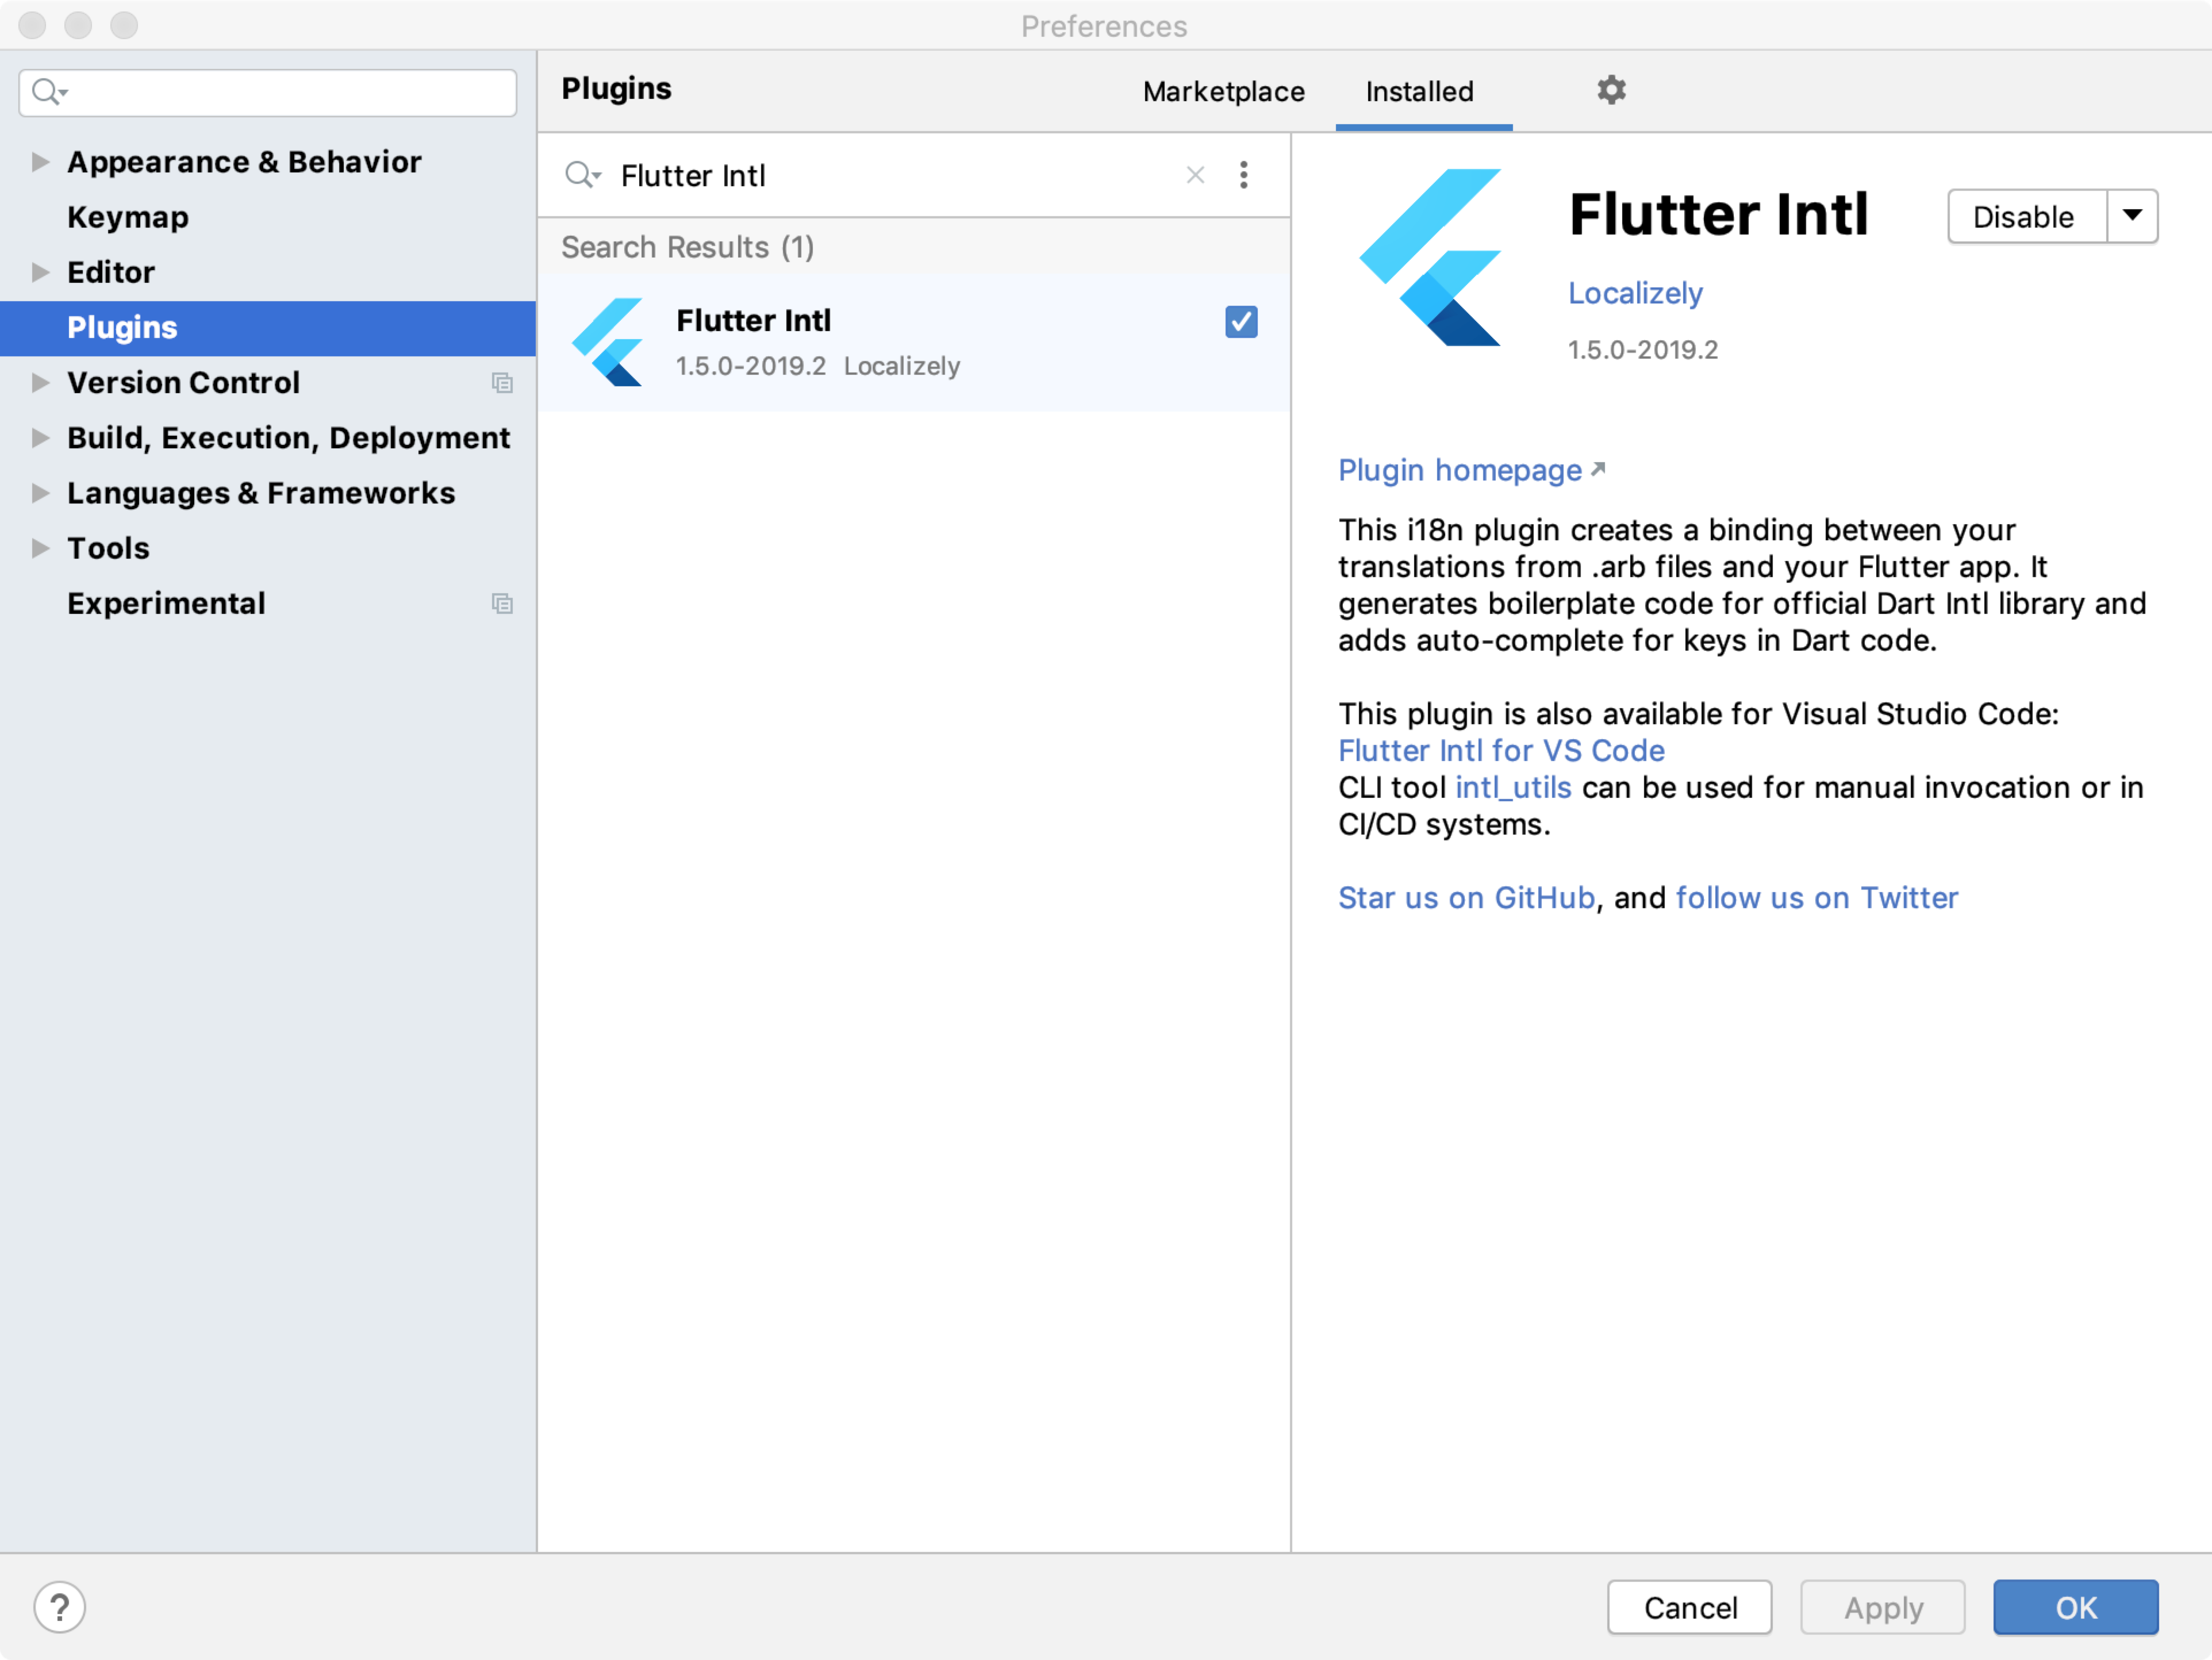The height and width of the screenshot is (1660, 2212).
Task: Expand Languages & Frameworks node
Action: coord(40,493)
